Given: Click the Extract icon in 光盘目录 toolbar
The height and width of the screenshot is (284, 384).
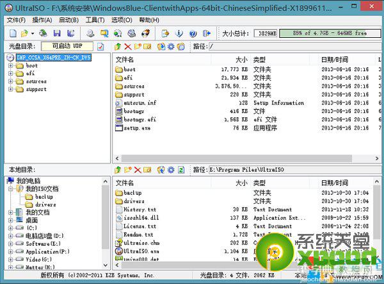Looking at the screenshot, I should tap(161, 46).
